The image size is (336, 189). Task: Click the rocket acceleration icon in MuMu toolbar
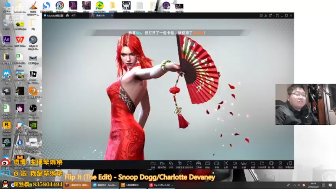point(180,164)
